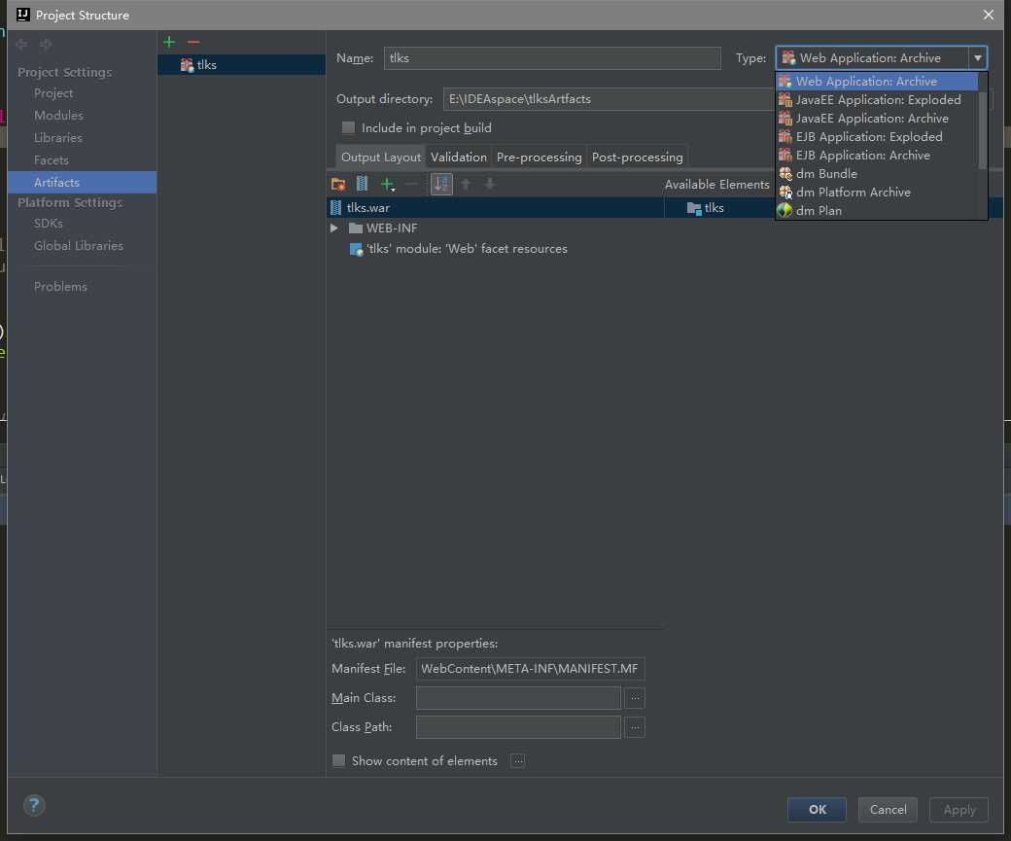The height and width of the screenshot is (841, 1011).
Task: Enable Include in project build
Action: [348, 127]
